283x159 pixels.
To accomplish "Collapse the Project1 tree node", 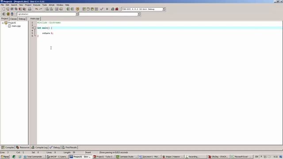I will [x=3, y=23].
